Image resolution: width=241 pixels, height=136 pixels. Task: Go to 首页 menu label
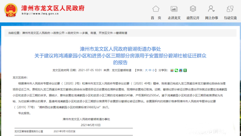tap(156, 18)
